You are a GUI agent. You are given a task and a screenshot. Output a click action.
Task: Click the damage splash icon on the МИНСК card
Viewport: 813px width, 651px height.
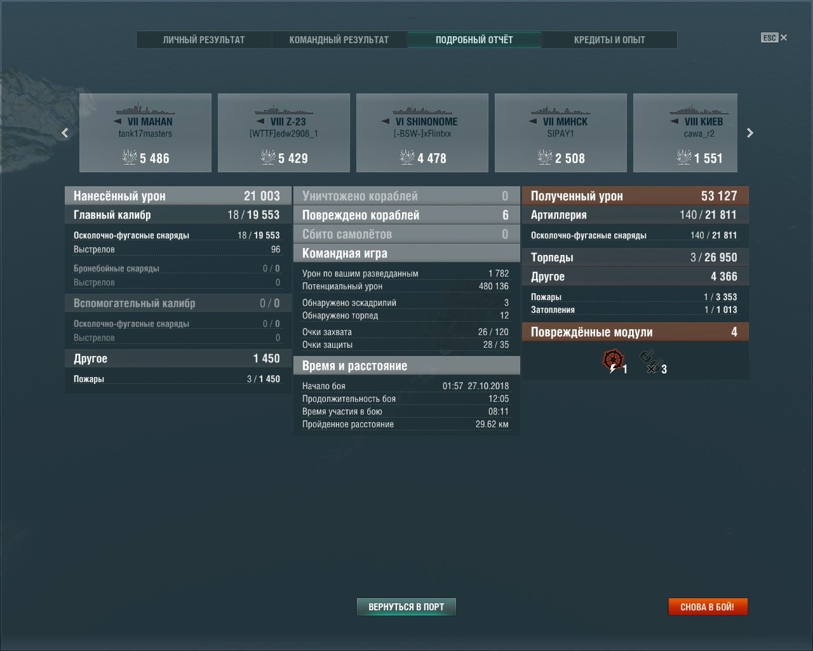(x=545, y=157)
